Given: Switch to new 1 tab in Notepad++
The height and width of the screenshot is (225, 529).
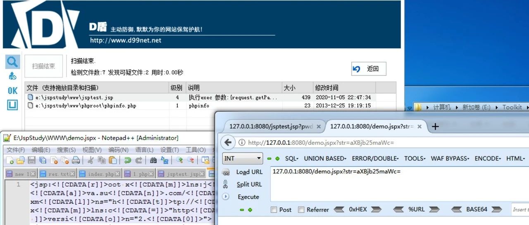Looking at the screenshot, I should point(21,174).
